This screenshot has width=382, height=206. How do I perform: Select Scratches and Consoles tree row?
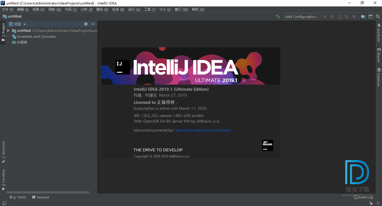pyautogui.click(x=52, y=37)
